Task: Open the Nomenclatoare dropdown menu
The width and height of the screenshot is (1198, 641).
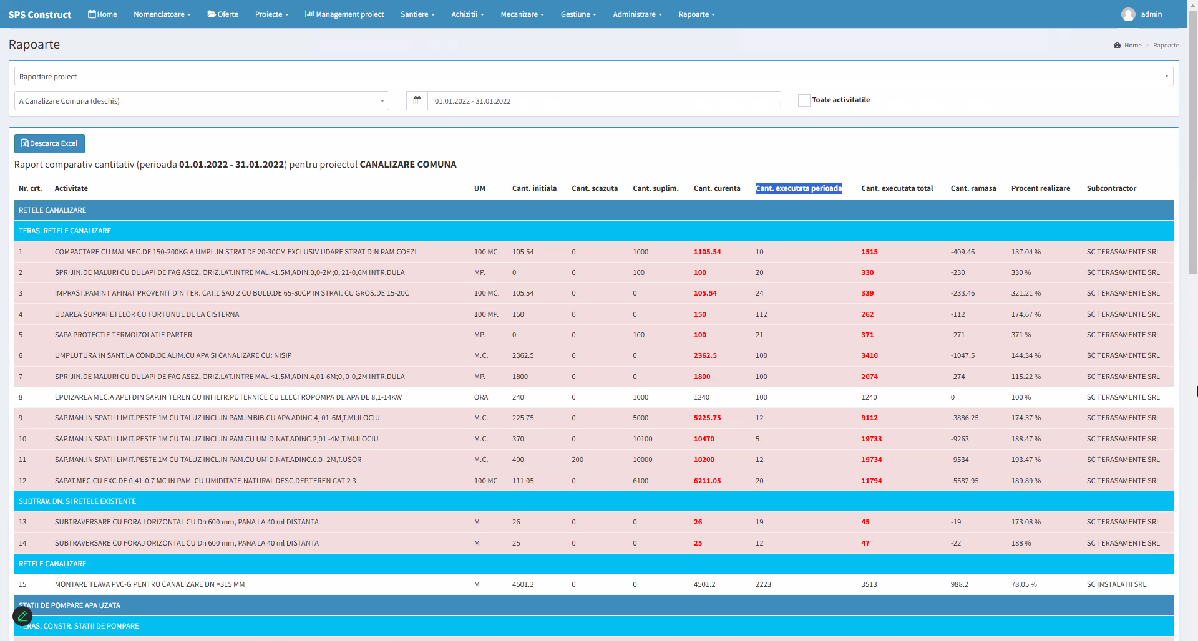Action: [x=162, y=14]
